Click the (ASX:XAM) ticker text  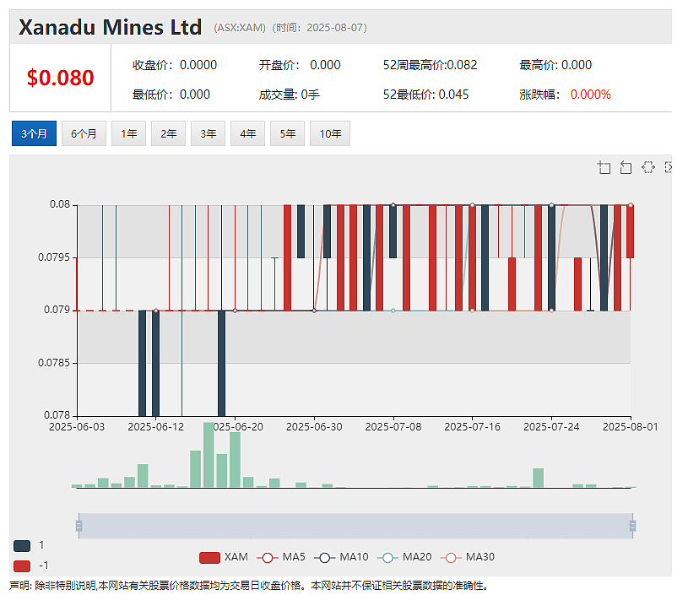240,28
